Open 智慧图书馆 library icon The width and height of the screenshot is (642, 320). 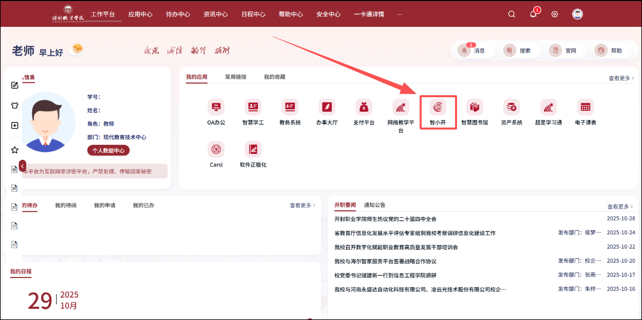[x=474, y=107]
